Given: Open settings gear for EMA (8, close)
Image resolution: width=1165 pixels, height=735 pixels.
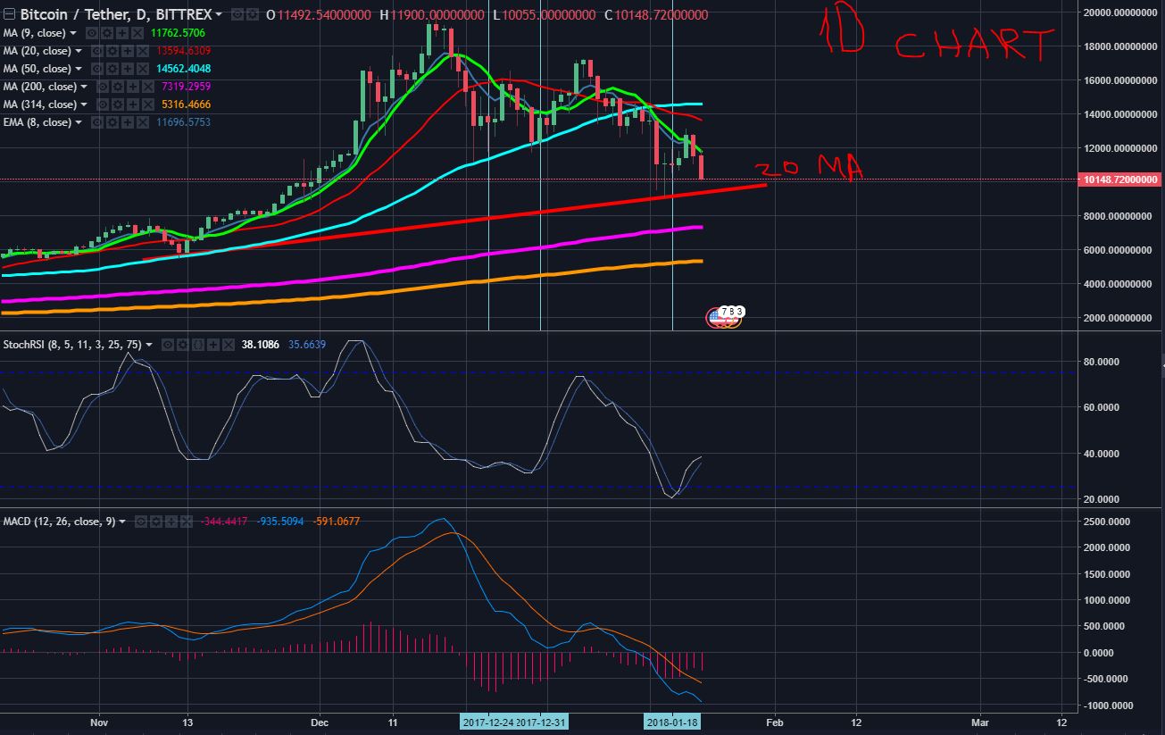Looking at the screenshot, I should tap(112, 122).
